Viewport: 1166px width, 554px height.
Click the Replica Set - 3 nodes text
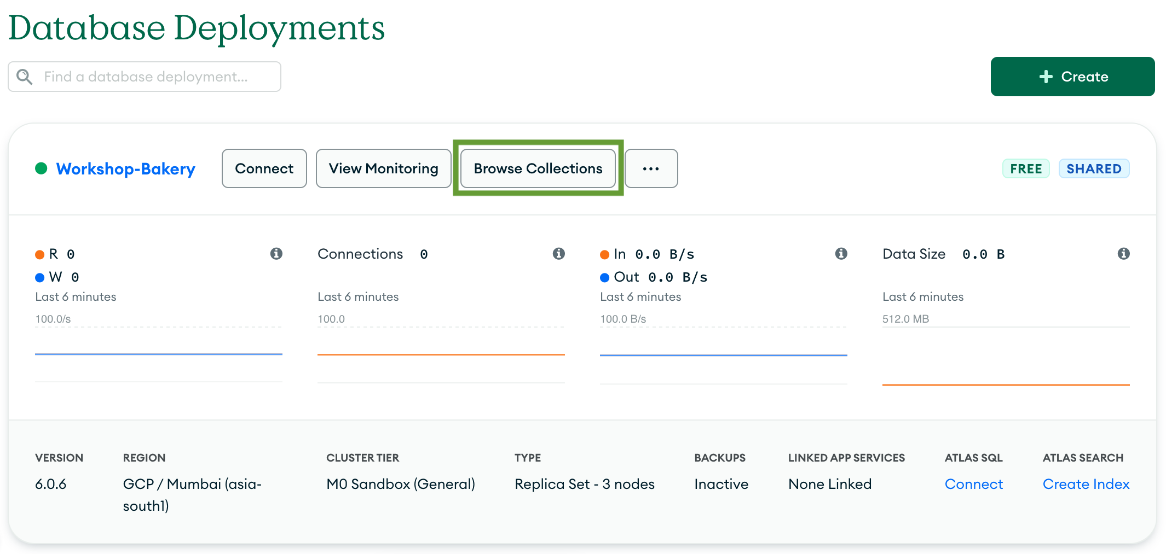pos(585,484)
